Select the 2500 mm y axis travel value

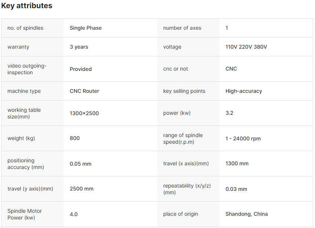pyautogui.click(x=81, y=189)
